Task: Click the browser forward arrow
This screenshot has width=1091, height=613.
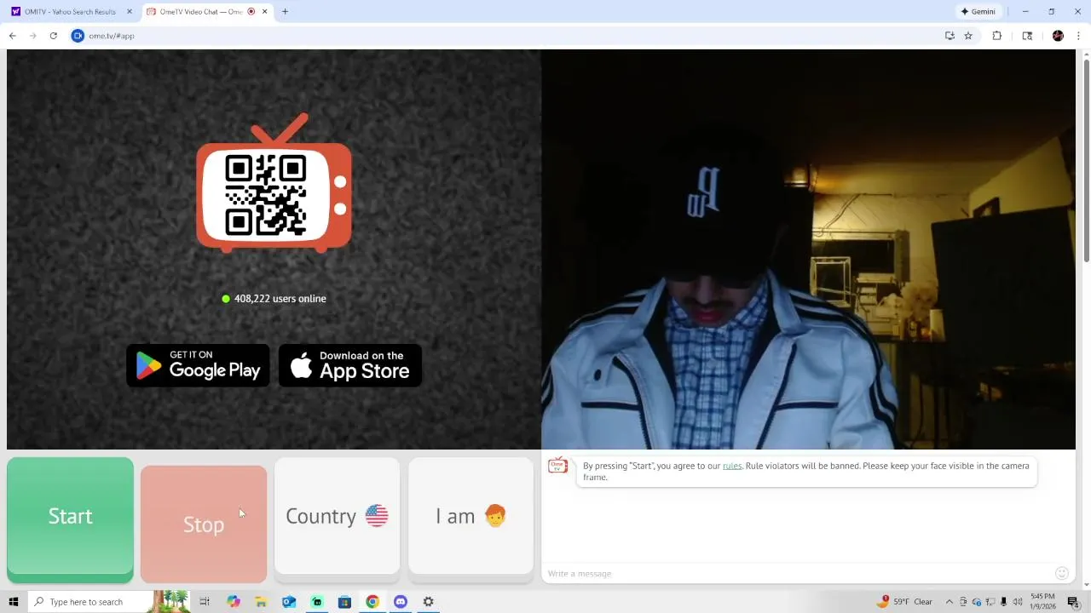Action: coord(32,36)
